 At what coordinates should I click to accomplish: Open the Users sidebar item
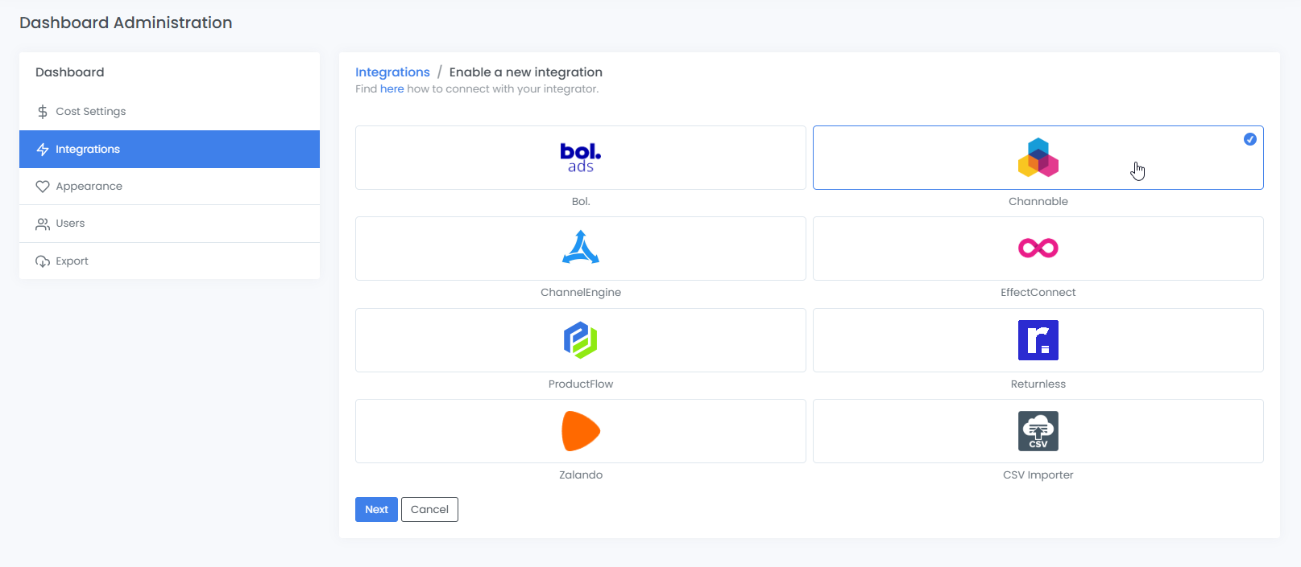tap(169, 224)
